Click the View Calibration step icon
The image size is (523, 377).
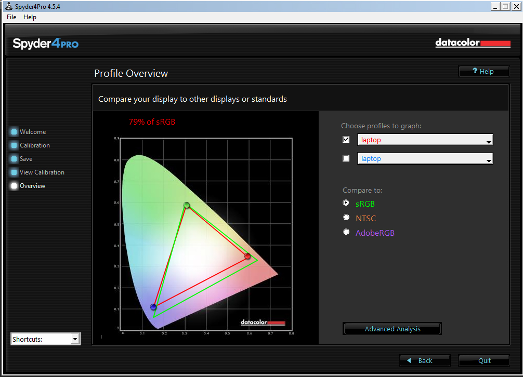pyautogui.click(x=14, y=172)
